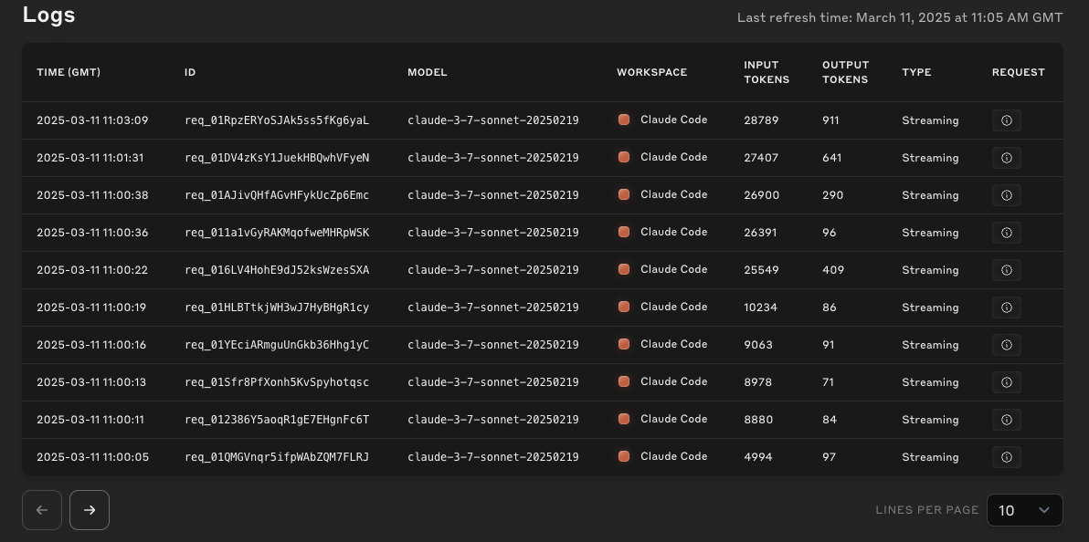
Task: Click Claude Code workspace in 11:00:16 row
Action: (x=673, y=344)
